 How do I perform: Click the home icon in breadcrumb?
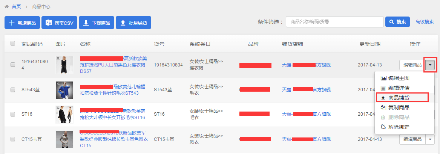click(x=6, y=7)
